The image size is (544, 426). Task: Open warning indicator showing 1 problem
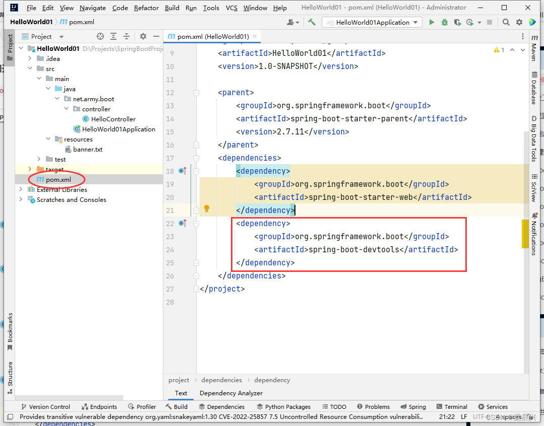499,50
